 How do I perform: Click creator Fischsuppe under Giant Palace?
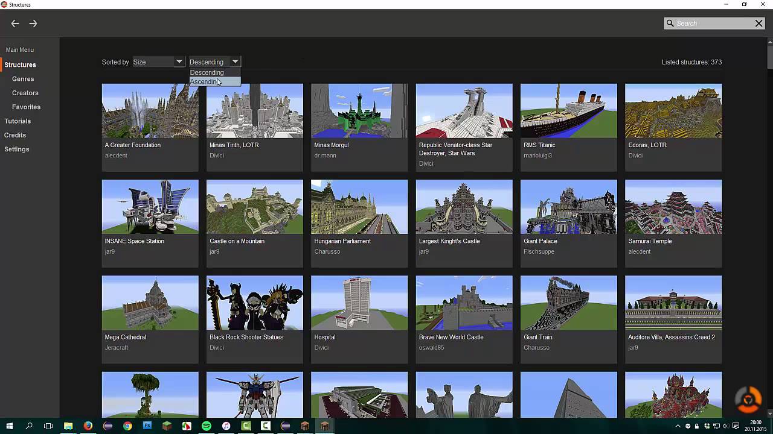coord(539,251)
